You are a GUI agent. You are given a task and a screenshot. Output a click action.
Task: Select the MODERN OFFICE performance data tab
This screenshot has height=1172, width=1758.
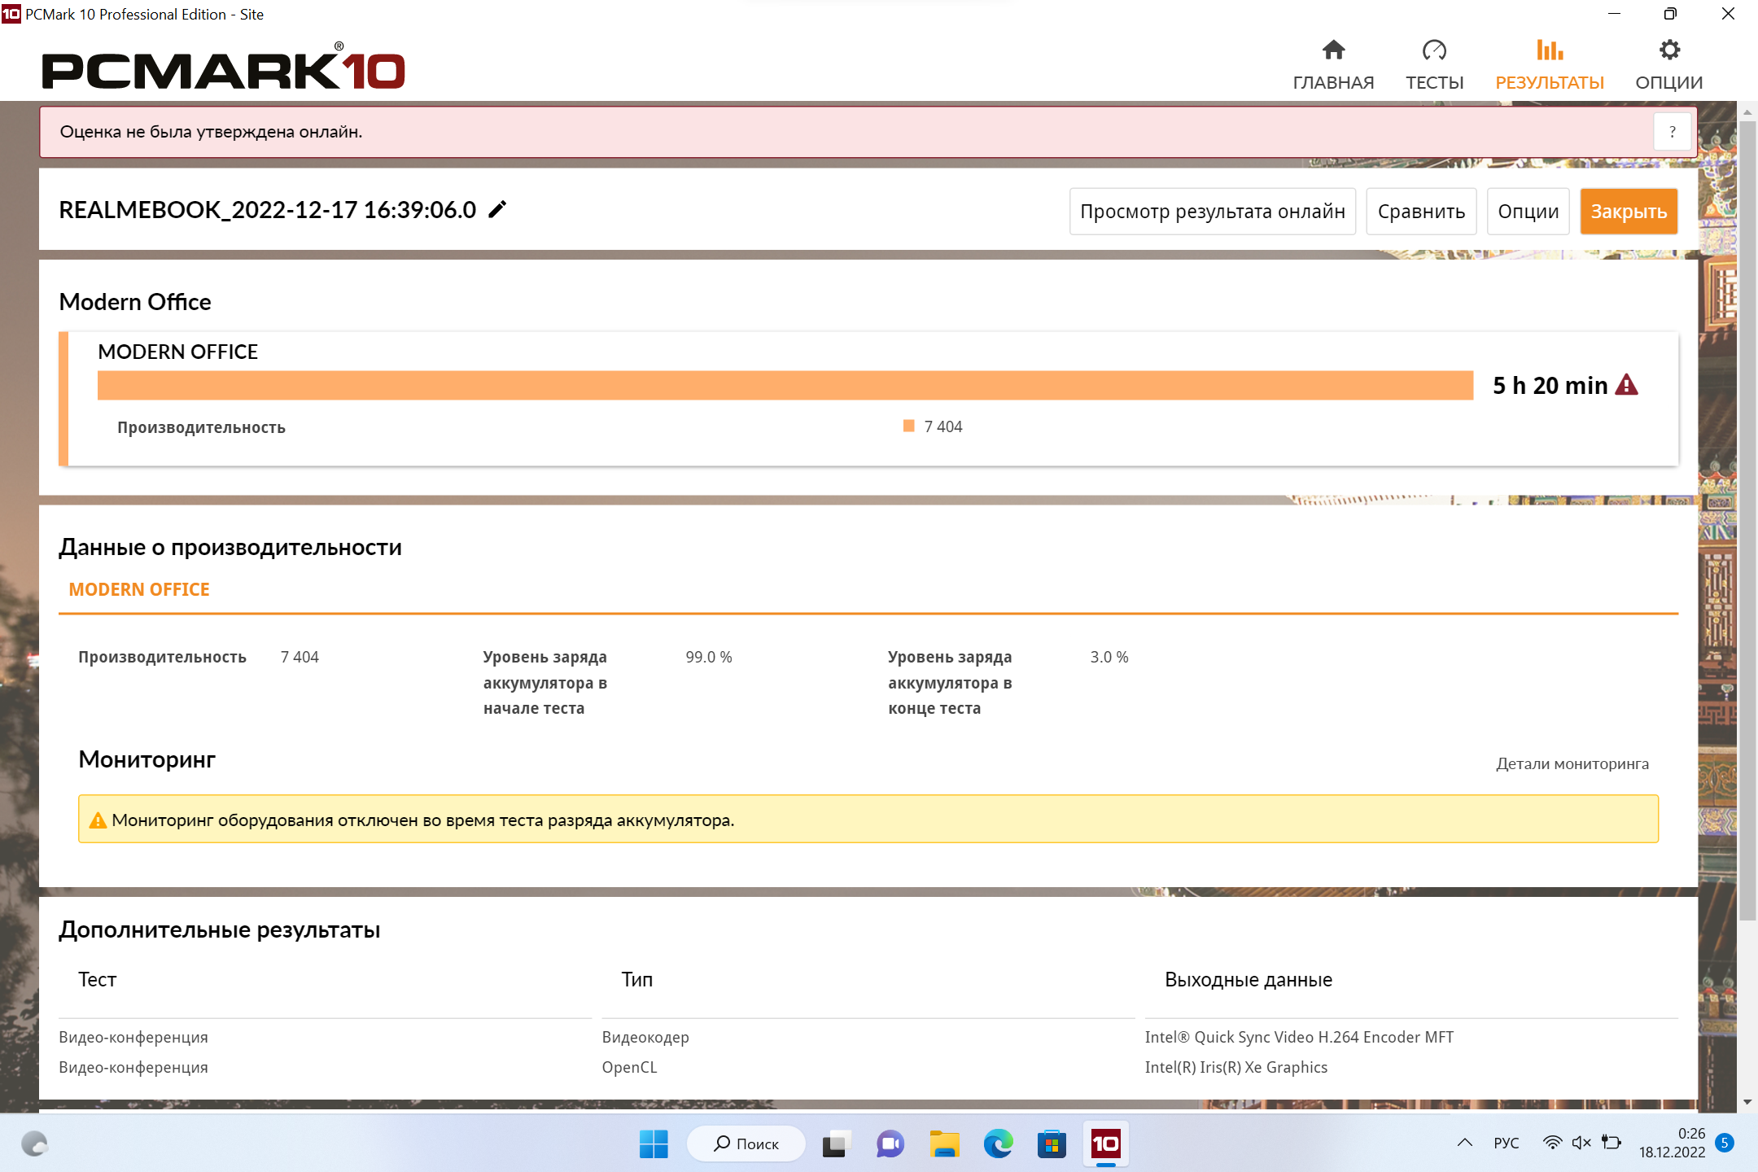pyautogui.click(x=139, y=589)
